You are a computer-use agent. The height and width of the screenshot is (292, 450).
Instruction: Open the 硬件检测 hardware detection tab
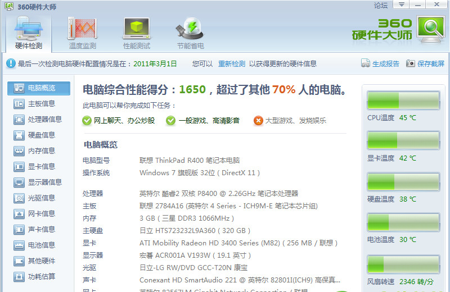pyautogui.click(x=29, y=33)
